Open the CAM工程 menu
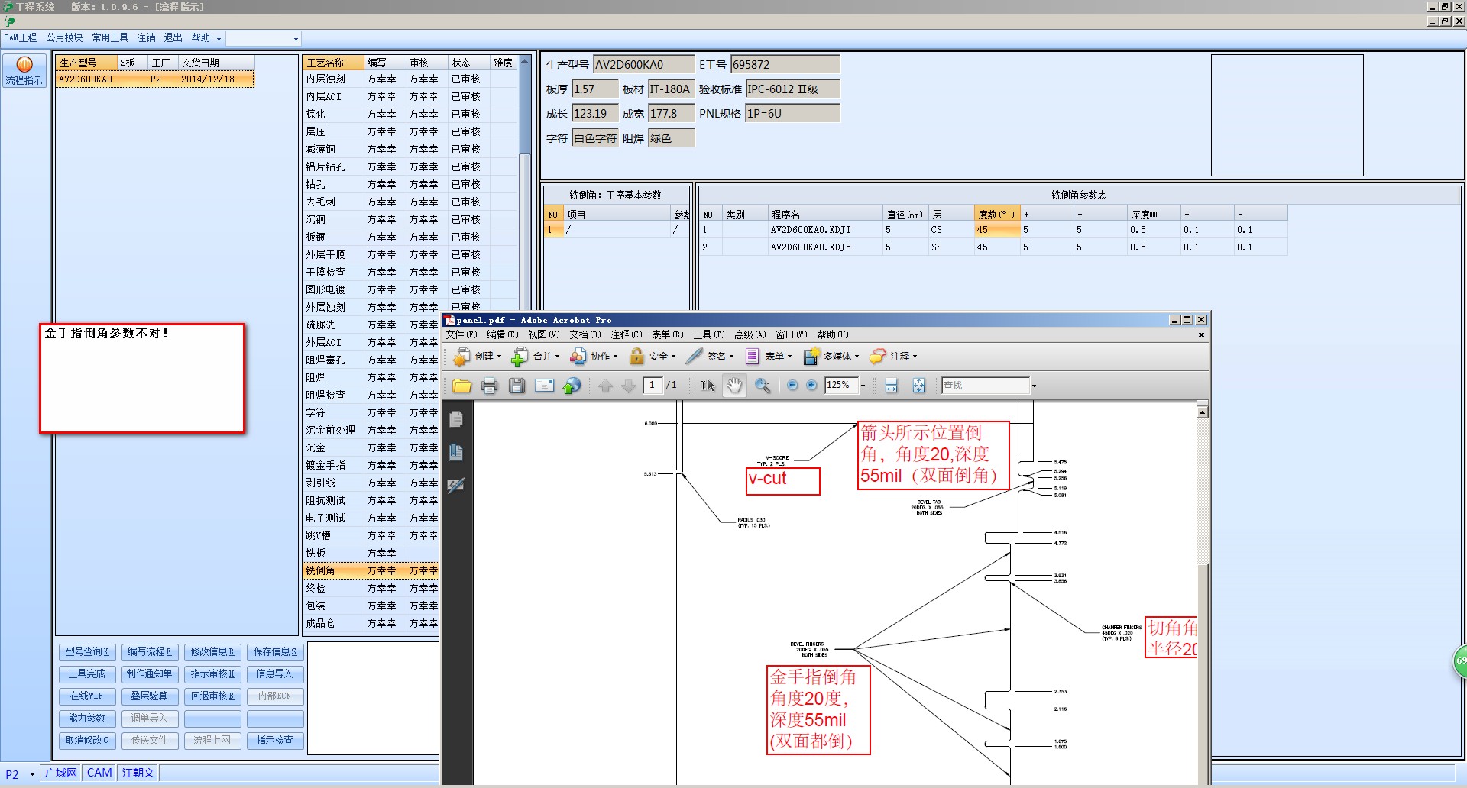Screen dimensions: 1467x788 pyautogui.click(x=21, y=37)
